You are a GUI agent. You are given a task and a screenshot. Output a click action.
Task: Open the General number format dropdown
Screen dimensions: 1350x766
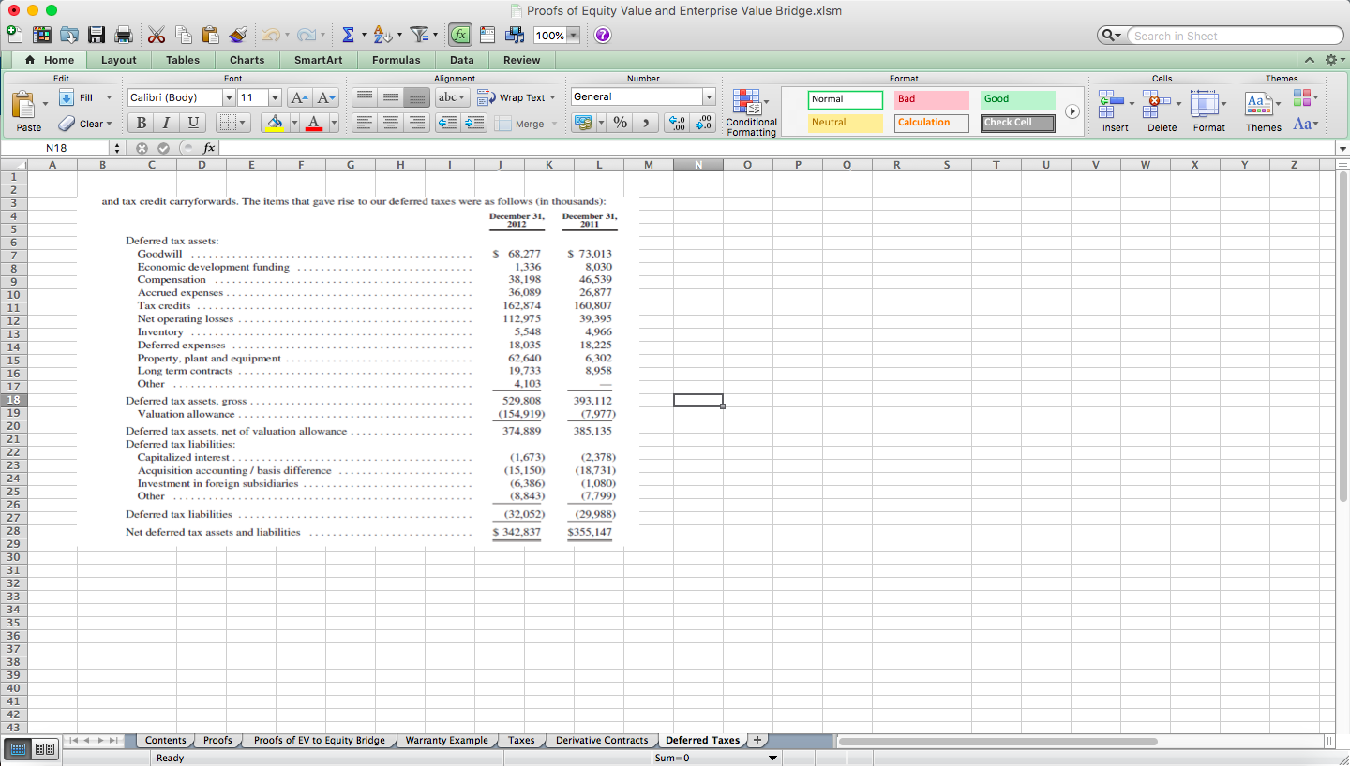[709, 97]
